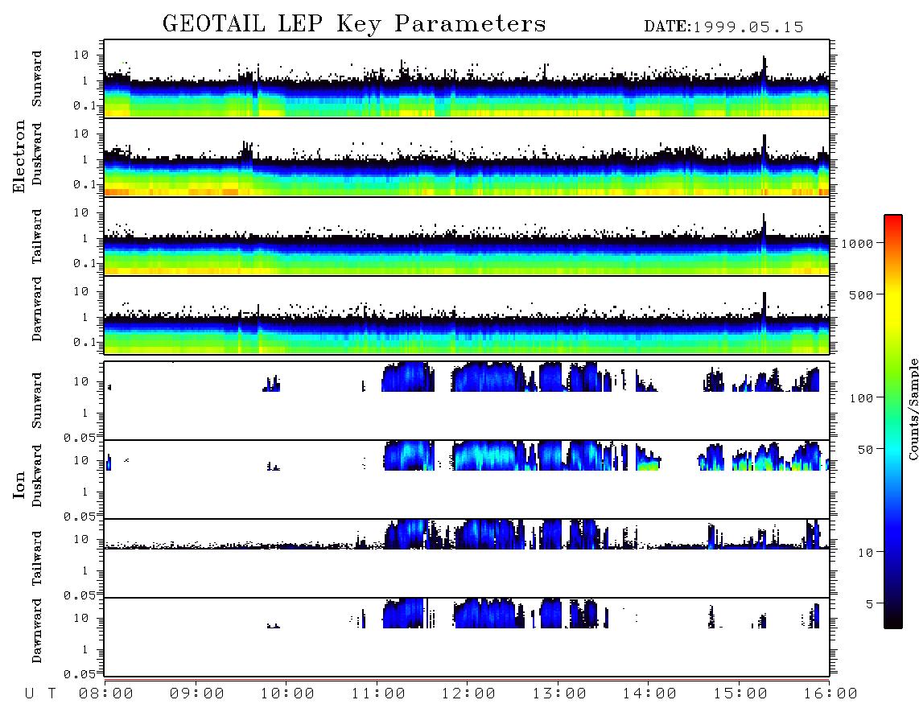Click the title "GEOTAIL LEP Key Parameters"

pos(354,24)
